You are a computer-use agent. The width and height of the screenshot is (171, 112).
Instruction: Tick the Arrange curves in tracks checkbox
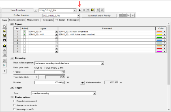coord(14,105)
